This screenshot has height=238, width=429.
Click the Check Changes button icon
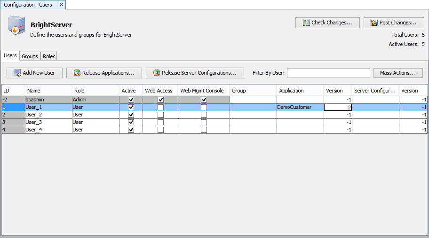pos(306,23)
